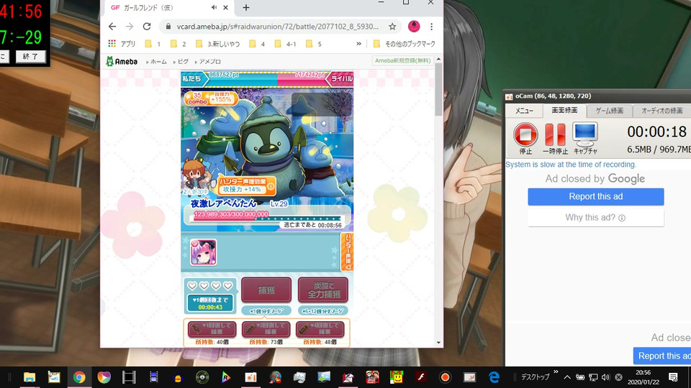Open Ameba ピグ link
Viewport: 691px width, 388px height.
tap(181, 62)
